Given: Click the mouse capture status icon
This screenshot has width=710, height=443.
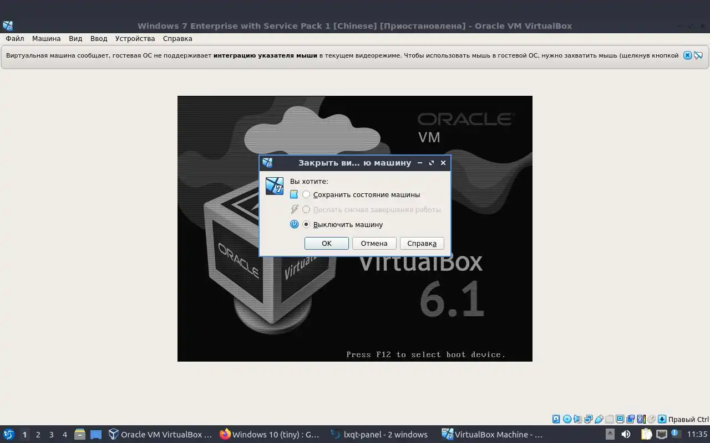Looking at the screenshot, I should (x=652, y=419).
